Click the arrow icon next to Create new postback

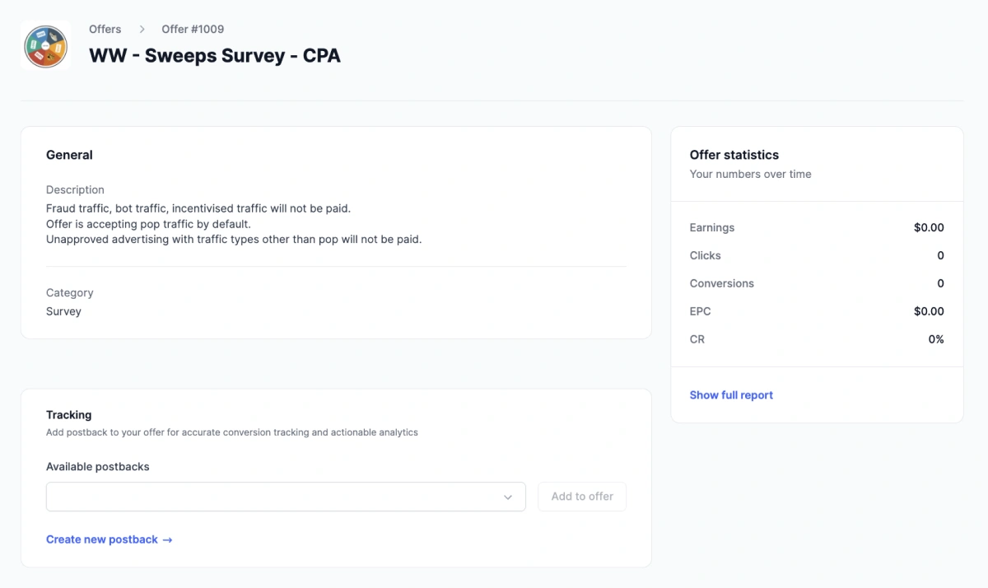[168, 539]
